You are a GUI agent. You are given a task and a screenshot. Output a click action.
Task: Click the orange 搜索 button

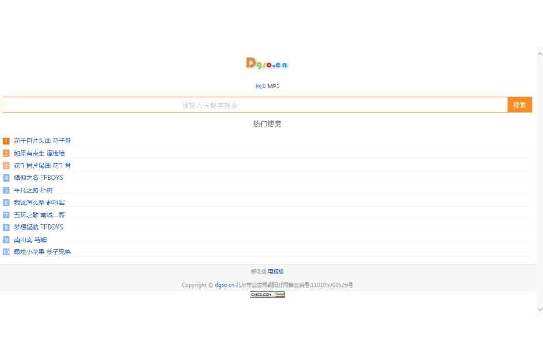tap(519, 105)
